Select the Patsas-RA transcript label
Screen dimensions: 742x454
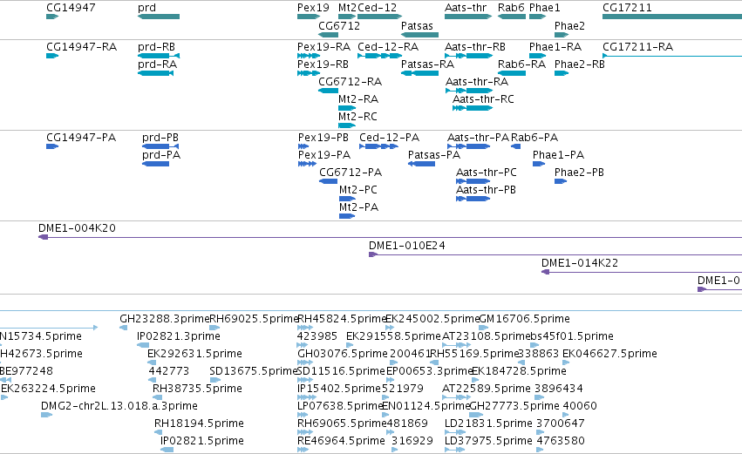pyautogui.click(x=428, y=64)
